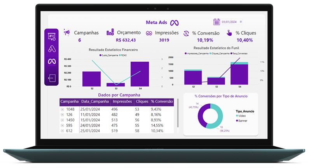Expand campaign 126 row

[63, 115]
